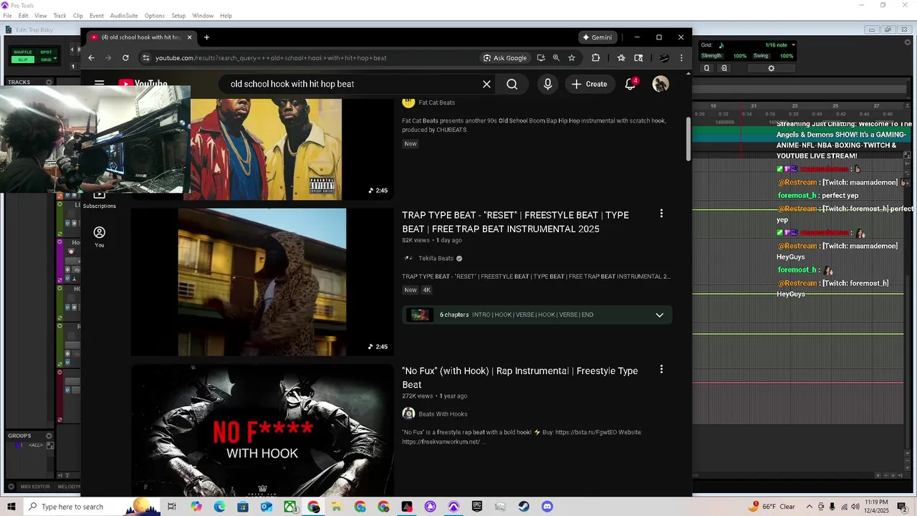Screen dimensions: 917x516
Task: Click the zoom magnifier icon in address bar
Action: [x=556, y=58]
